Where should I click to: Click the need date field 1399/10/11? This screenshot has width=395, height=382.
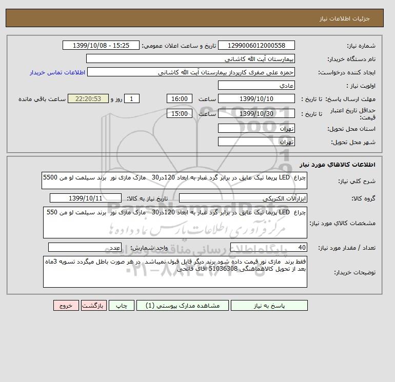pyautogui.click(x=86, y=198)
